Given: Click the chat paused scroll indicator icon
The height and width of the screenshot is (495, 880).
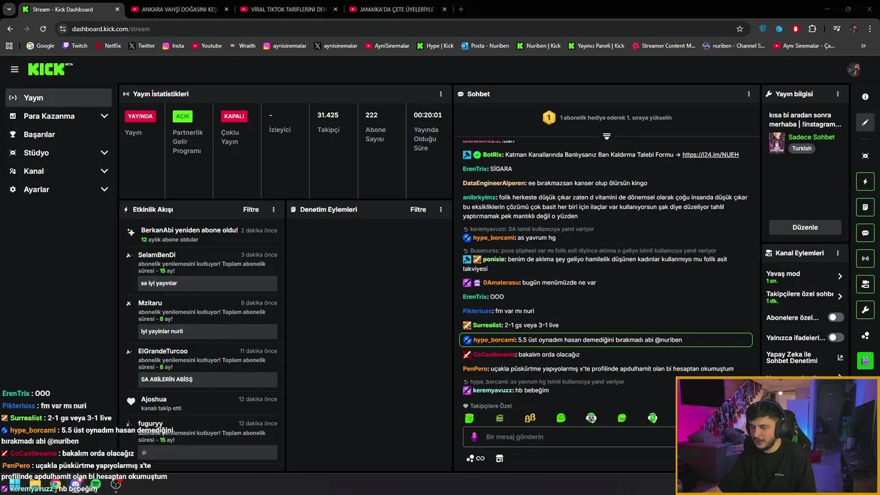Looking at the screenshot, I should (606, 136).
